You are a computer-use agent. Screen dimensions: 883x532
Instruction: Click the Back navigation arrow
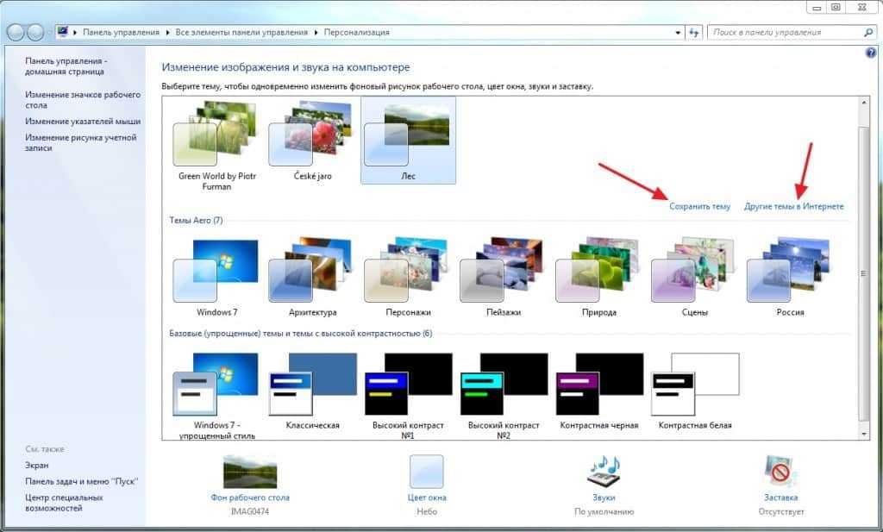tap(16, 33)
